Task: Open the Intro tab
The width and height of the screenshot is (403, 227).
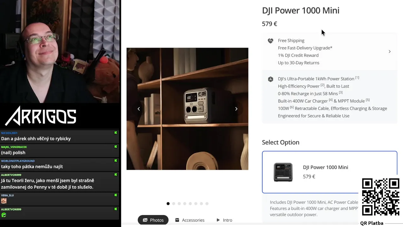Action: point(224,220)
